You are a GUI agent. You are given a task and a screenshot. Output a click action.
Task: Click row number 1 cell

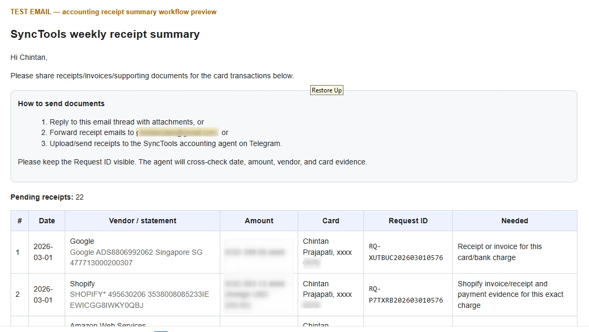19,252
